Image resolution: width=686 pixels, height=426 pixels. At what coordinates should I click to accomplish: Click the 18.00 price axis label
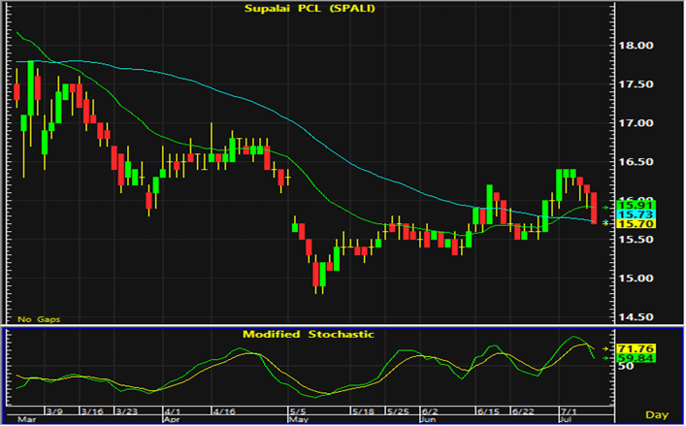pos(636,46)
